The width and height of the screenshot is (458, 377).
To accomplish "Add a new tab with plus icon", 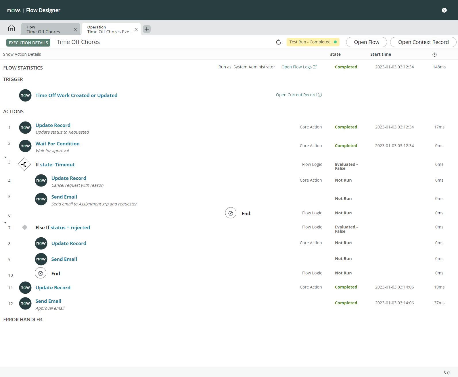I will pyautogui.click(x=147, y=29).
